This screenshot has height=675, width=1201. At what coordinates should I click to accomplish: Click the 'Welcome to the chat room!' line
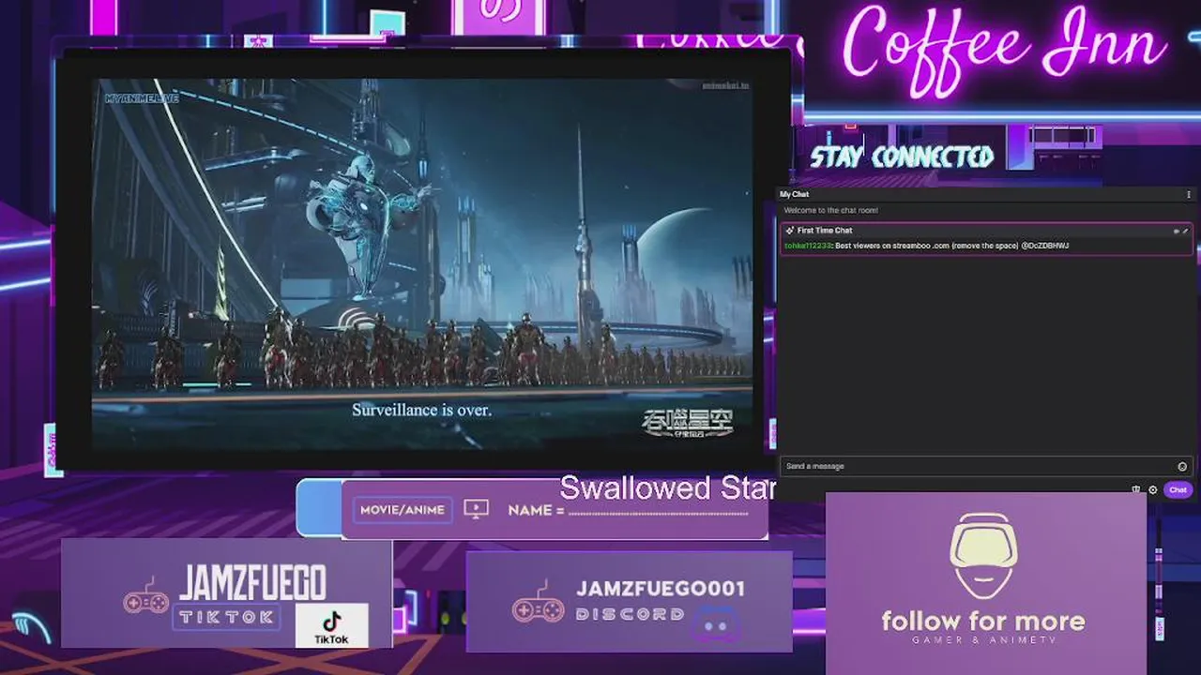pyautogui.click(x=831, y=211)
